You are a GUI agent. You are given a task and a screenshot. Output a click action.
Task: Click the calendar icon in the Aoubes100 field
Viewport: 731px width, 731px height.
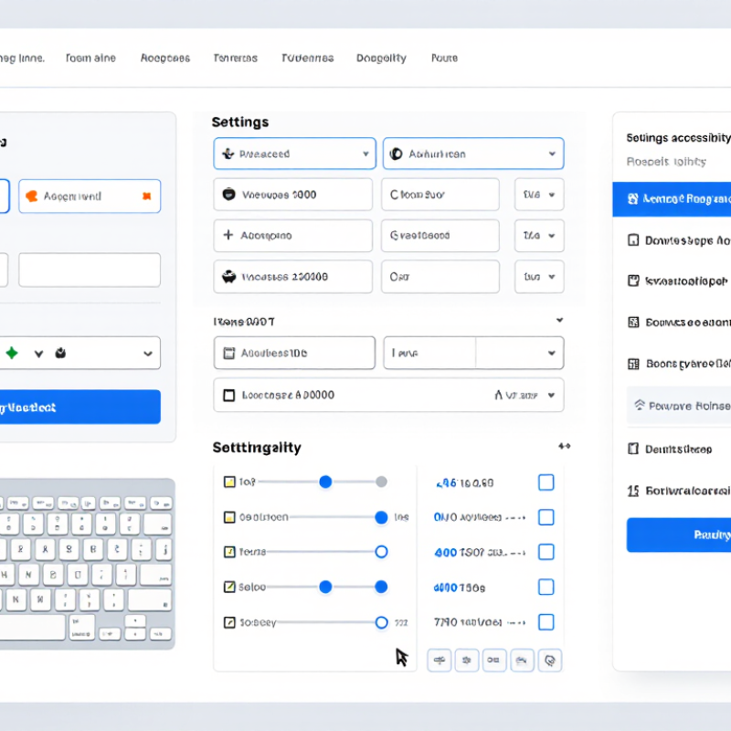[229, 353]
